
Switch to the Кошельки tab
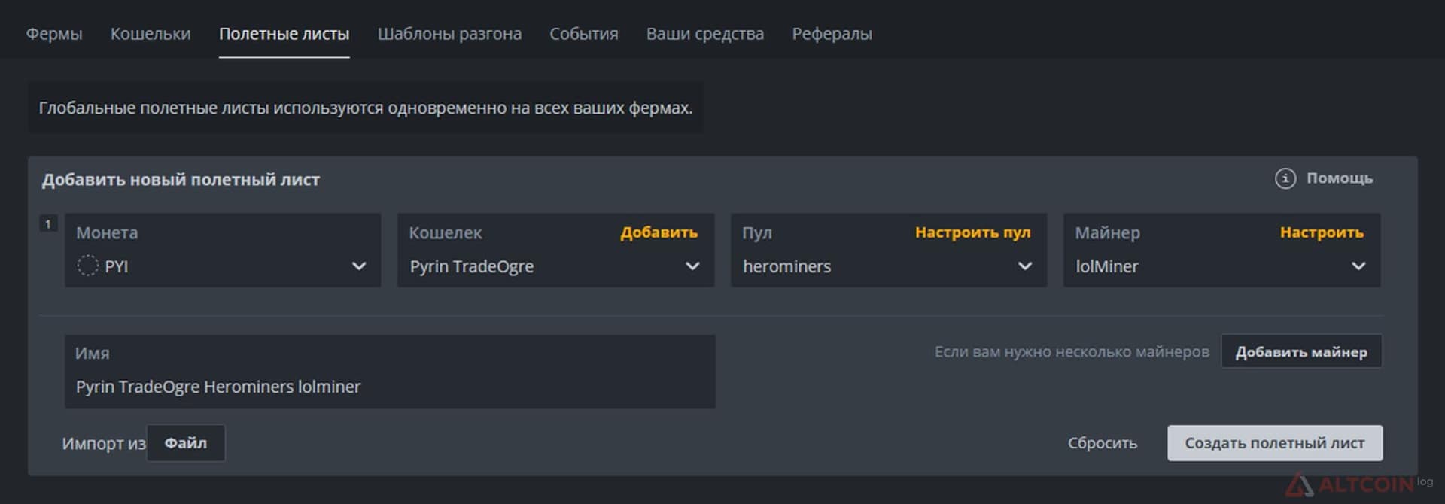coord(151,34)
